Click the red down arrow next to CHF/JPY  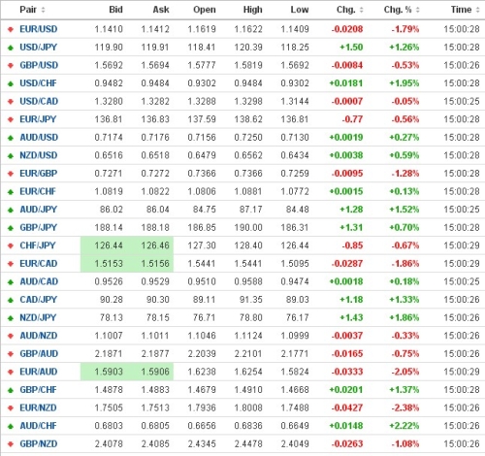(11, 245)
